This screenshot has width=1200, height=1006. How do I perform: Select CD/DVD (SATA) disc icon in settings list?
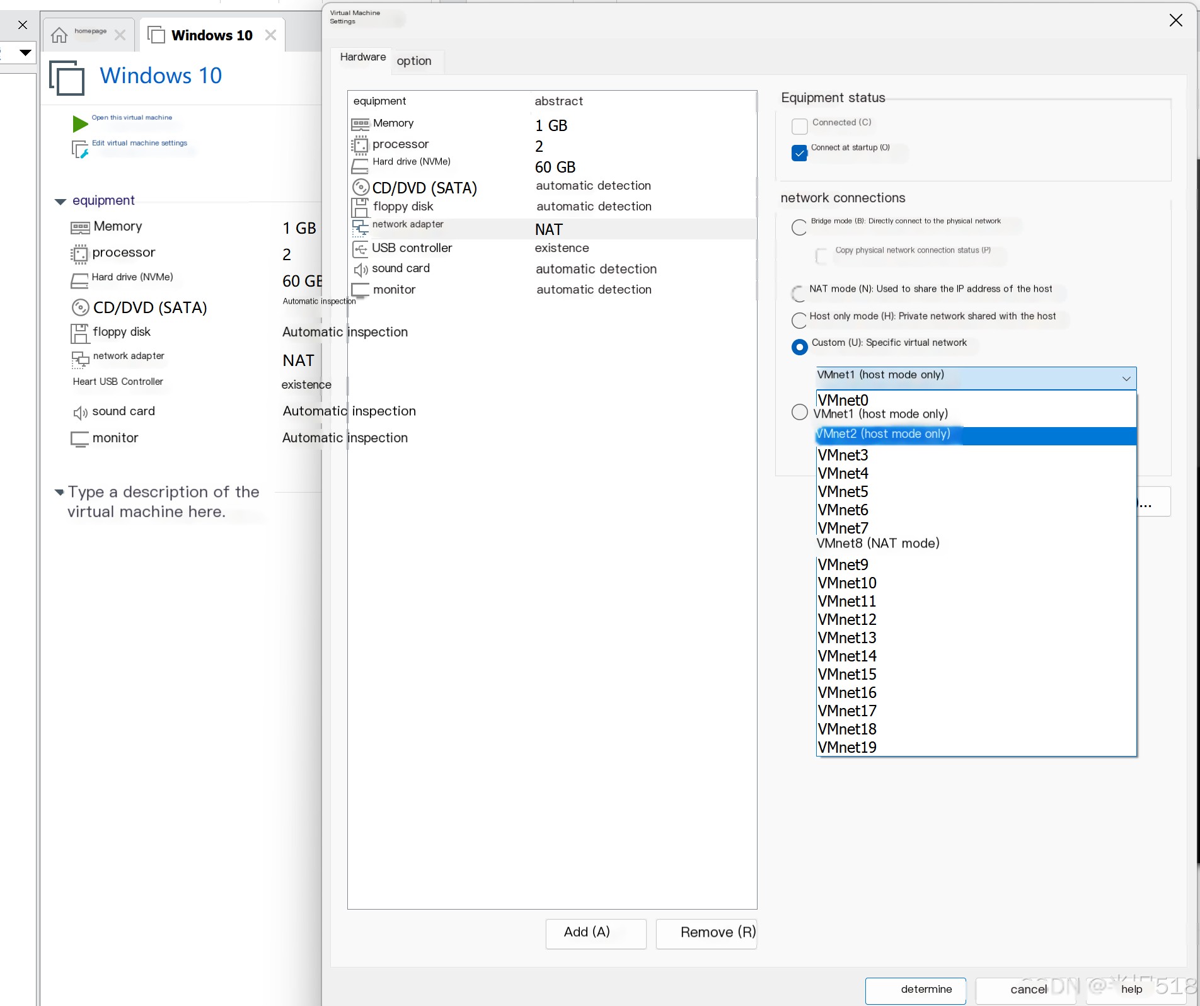361,187
